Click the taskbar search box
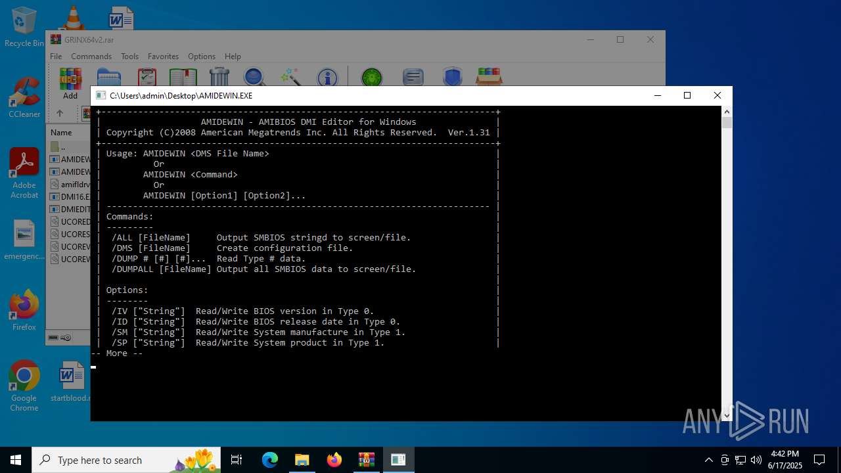Viewport: 841px width, 473px height. pos(127,460)
